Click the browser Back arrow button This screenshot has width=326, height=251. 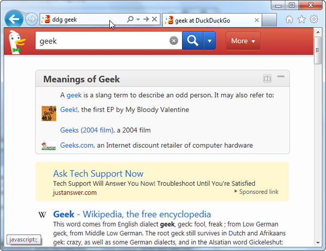(14, 20)
